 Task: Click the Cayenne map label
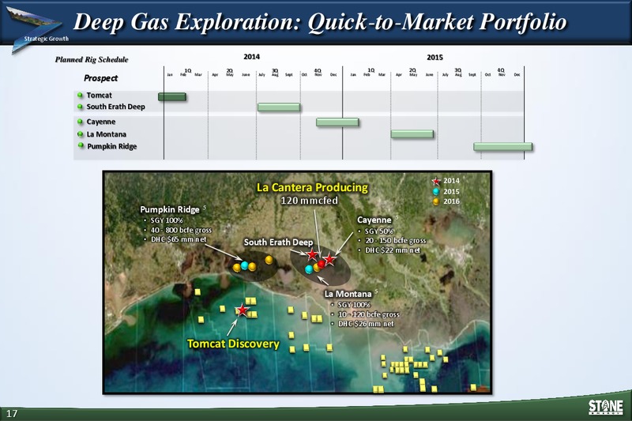374,220
